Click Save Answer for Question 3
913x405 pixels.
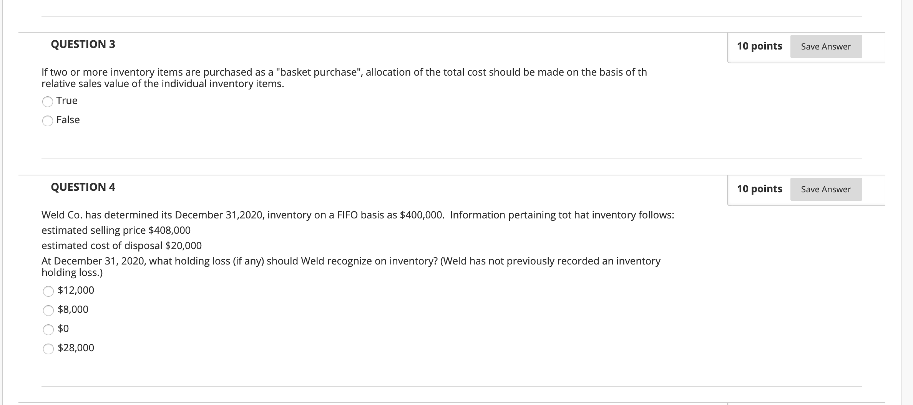[826, 46]
